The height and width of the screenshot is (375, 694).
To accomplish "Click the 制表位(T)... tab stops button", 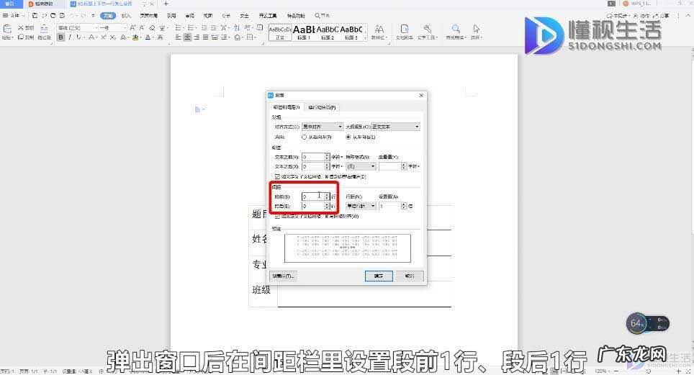I will (x=283, y=276).
